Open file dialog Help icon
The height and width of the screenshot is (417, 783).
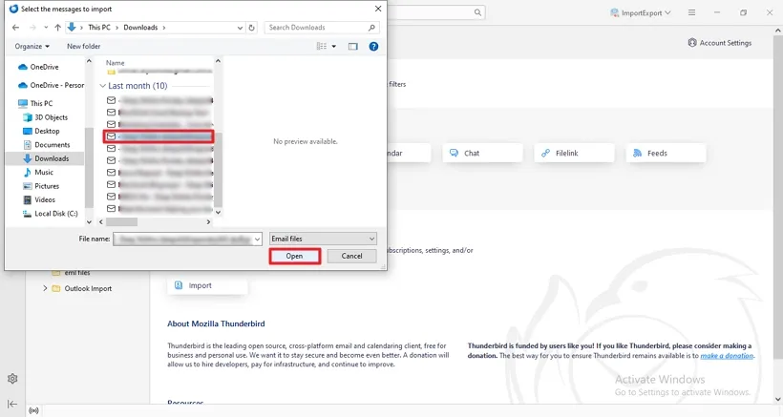[x=373, y=47]
